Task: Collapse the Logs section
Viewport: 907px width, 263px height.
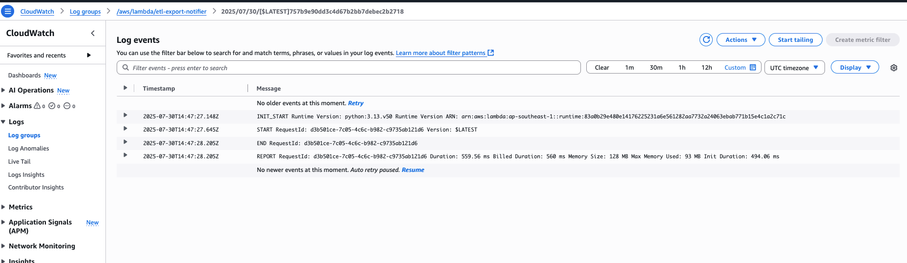Action: point(3,122)
